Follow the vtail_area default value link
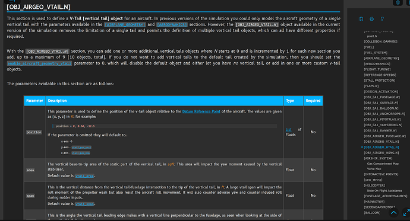Viewport: 410px width, 221px height. (84, 176)
